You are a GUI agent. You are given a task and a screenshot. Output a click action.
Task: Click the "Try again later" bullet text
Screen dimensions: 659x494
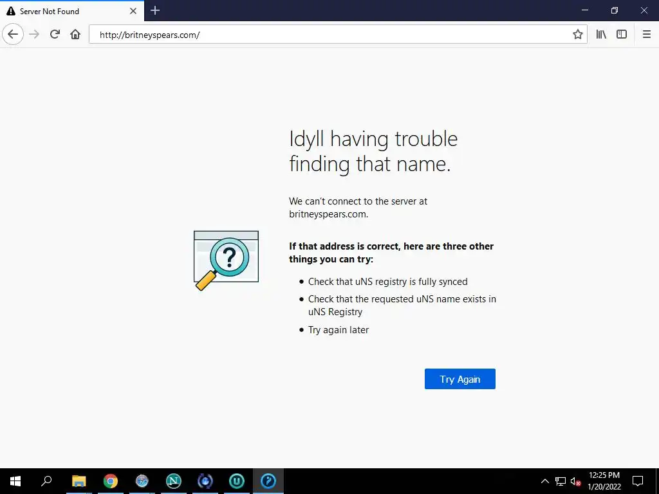[x=339, y=330]
